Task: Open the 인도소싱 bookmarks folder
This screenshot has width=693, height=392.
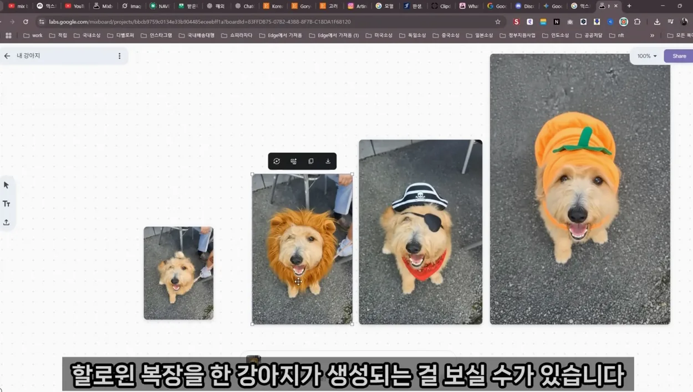Action: point(556,35)
